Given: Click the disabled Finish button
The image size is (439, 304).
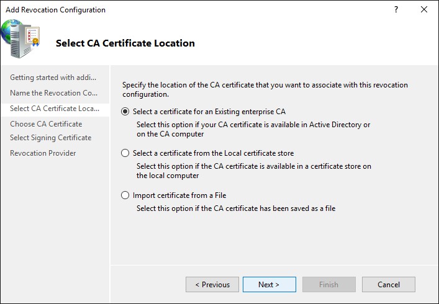Looking at the screenshot, I should 329,284.
